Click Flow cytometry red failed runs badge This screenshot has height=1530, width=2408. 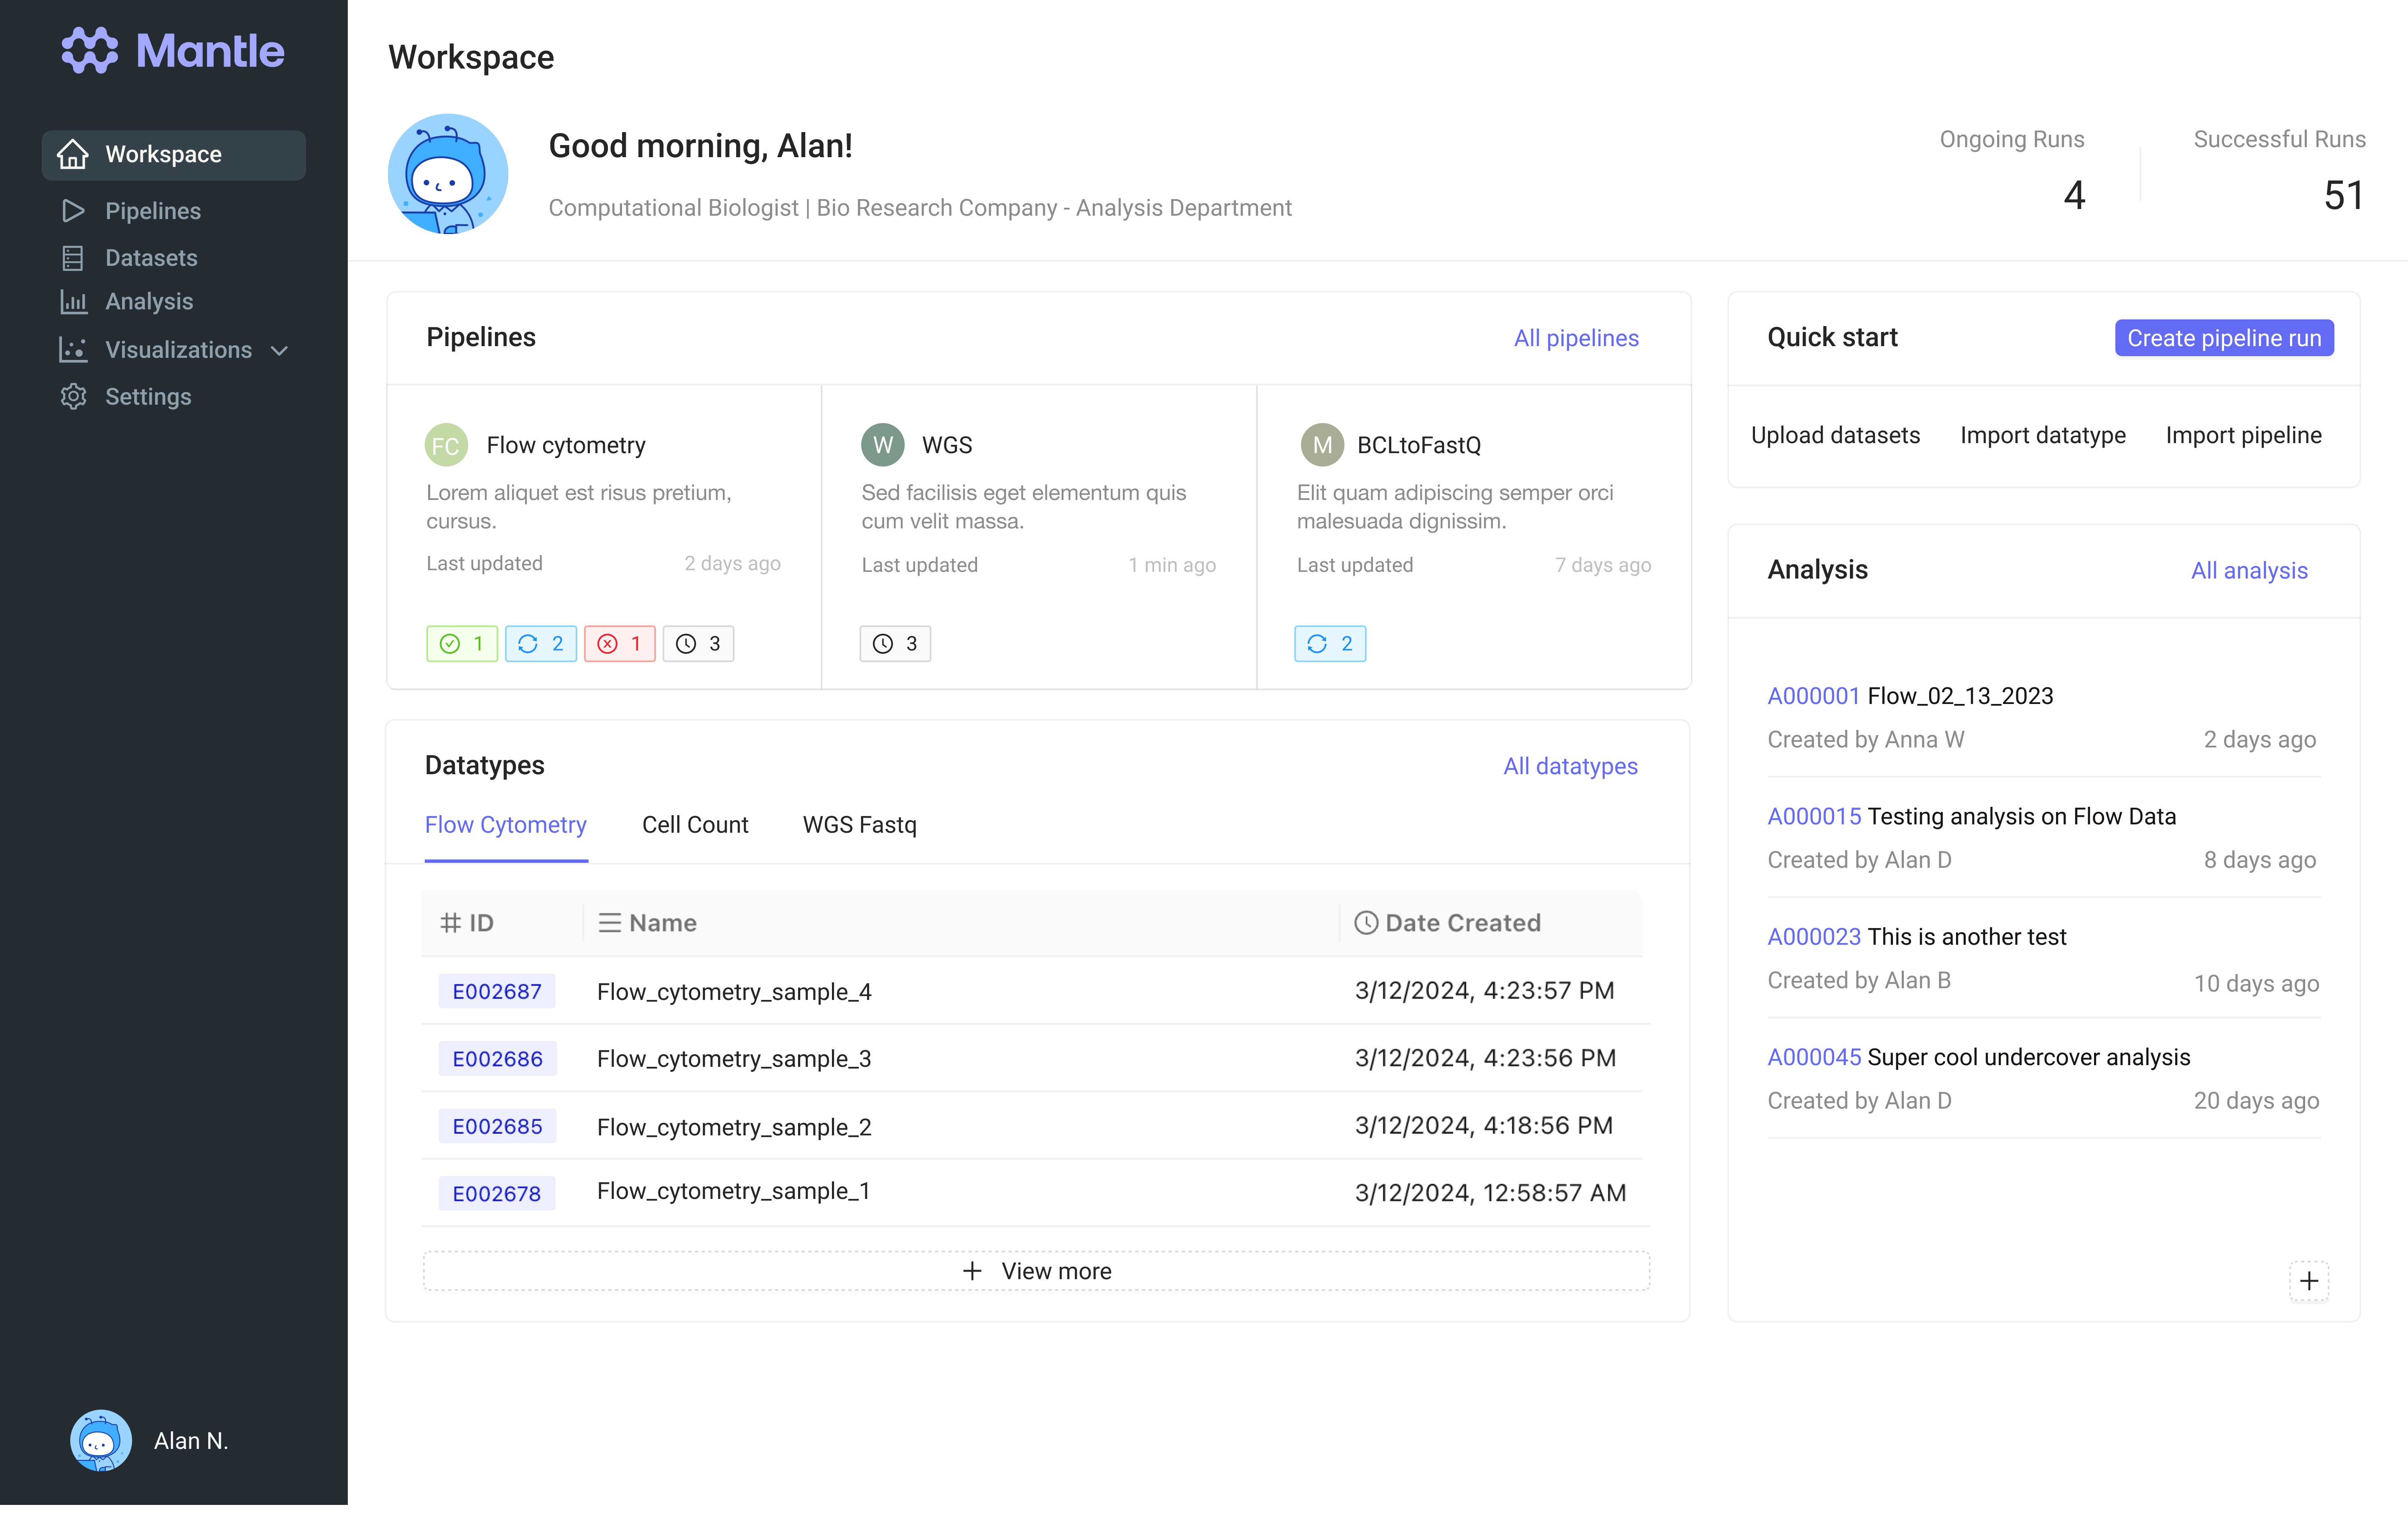click(620, 644)
